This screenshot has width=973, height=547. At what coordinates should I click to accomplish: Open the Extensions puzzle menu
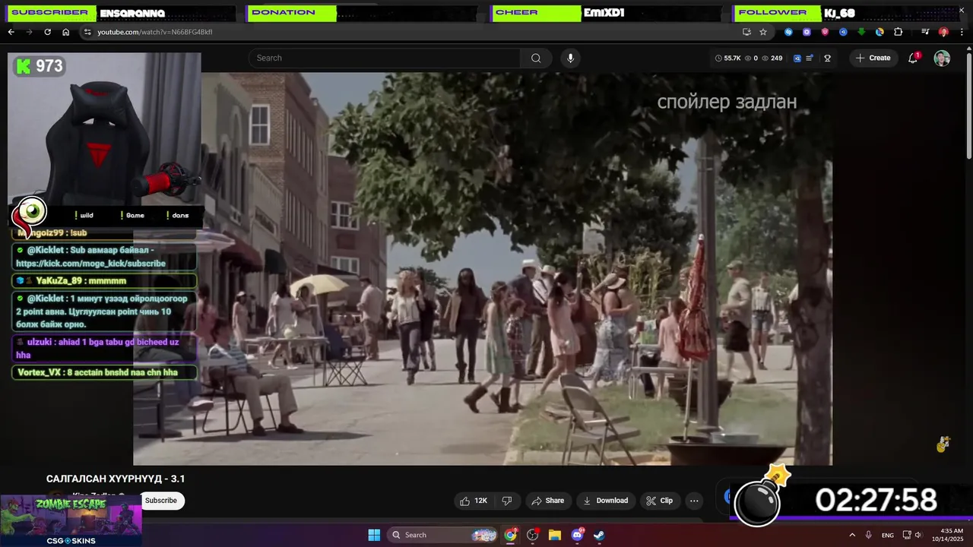click(x=898, y=32)
